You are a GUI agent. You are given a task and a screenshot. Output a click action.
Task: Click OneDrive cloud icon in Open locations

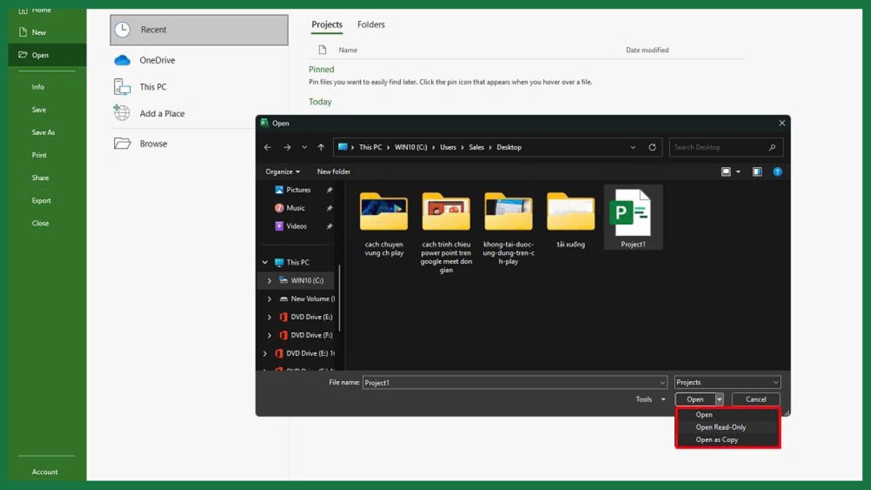(x=122, y=60)
